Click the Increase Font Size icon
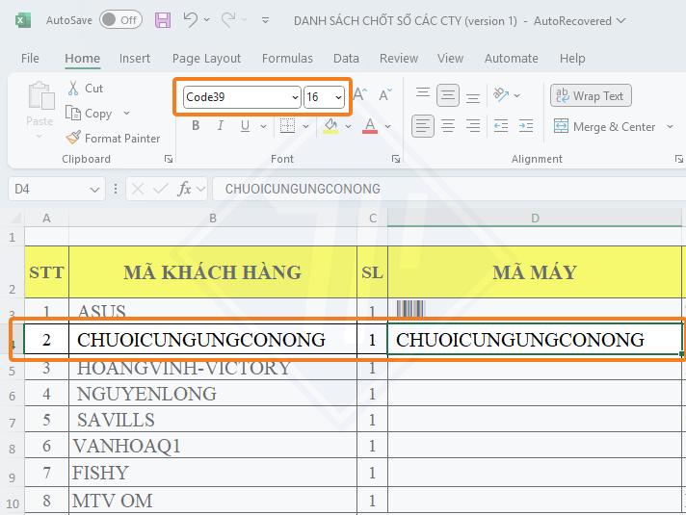686x515 pixels. (359, 95)
